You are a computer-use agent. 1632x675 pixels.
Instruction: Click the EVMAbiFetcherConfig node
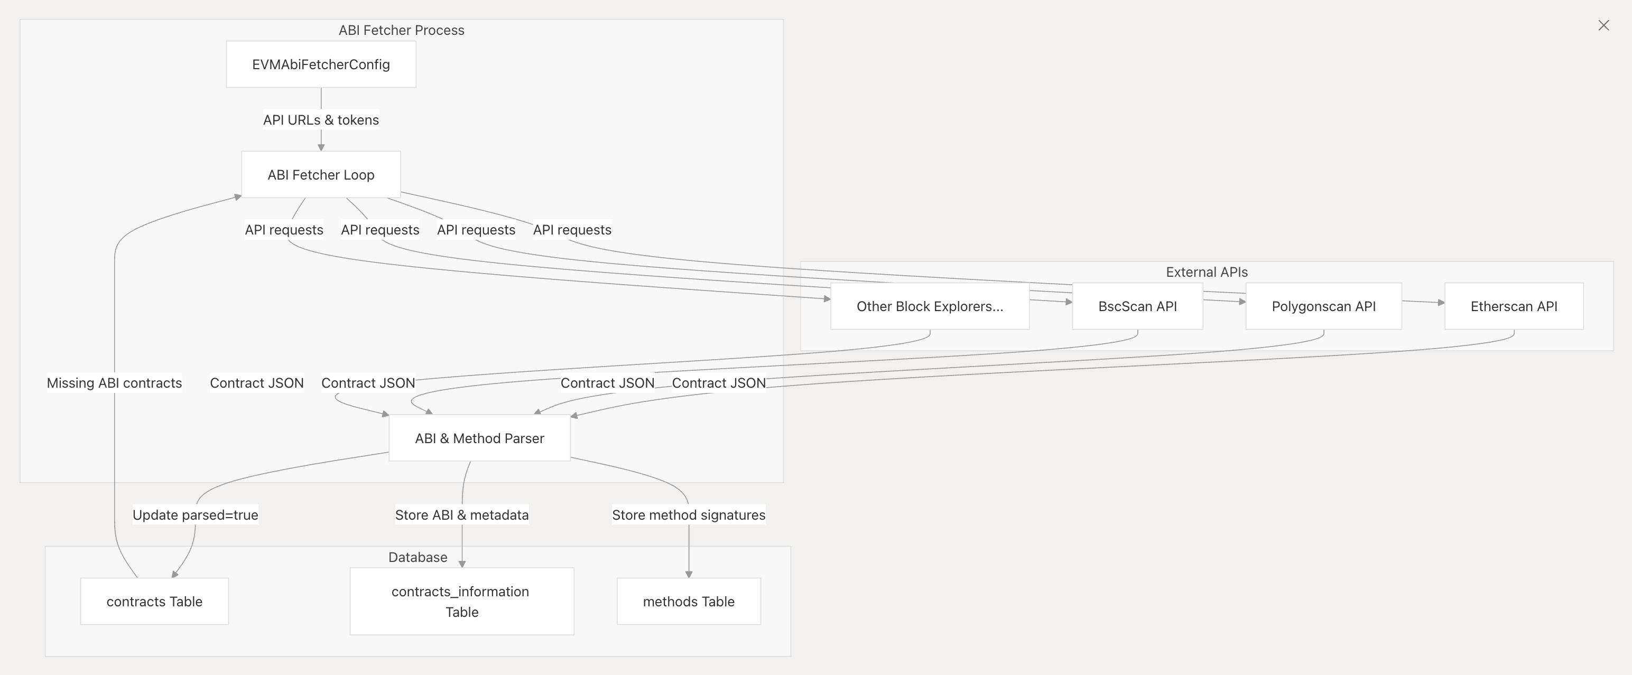pos(321,64)
